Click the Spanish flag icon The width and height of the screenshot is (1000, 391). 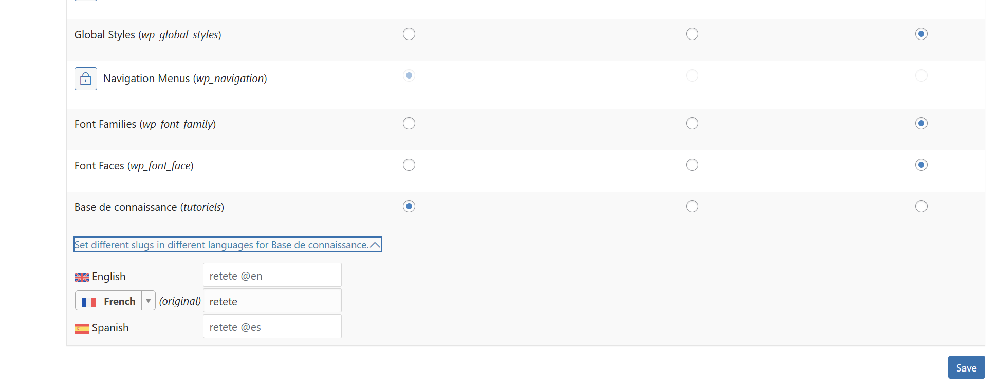pos(82,328)
